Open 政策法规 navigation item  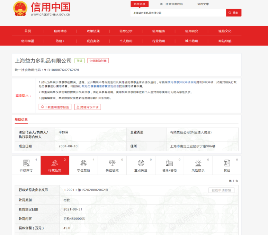[x=93, y=31]
